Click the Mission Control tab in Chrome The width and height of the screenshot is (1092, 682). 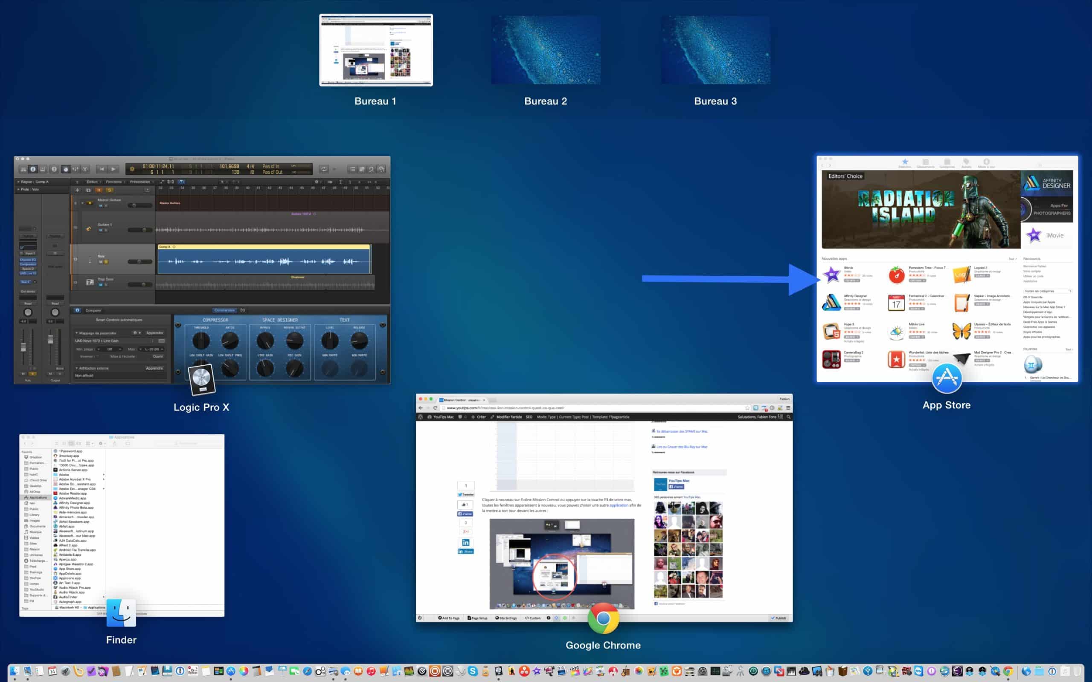(463, 400)
